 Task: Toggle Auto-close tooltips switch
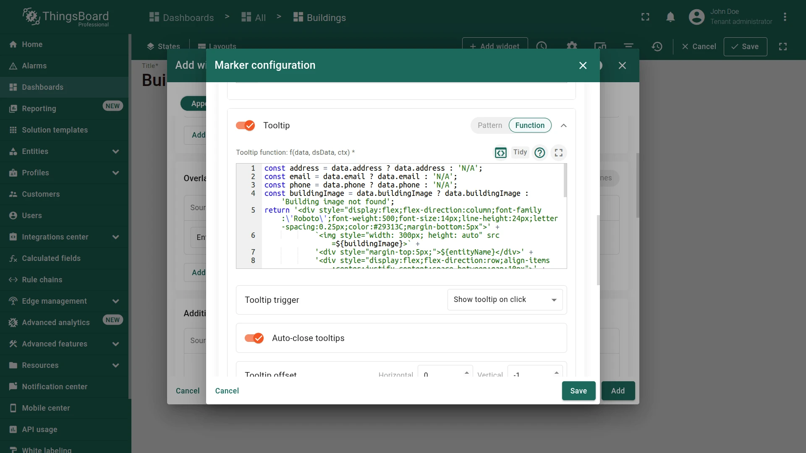pos(254,338)
